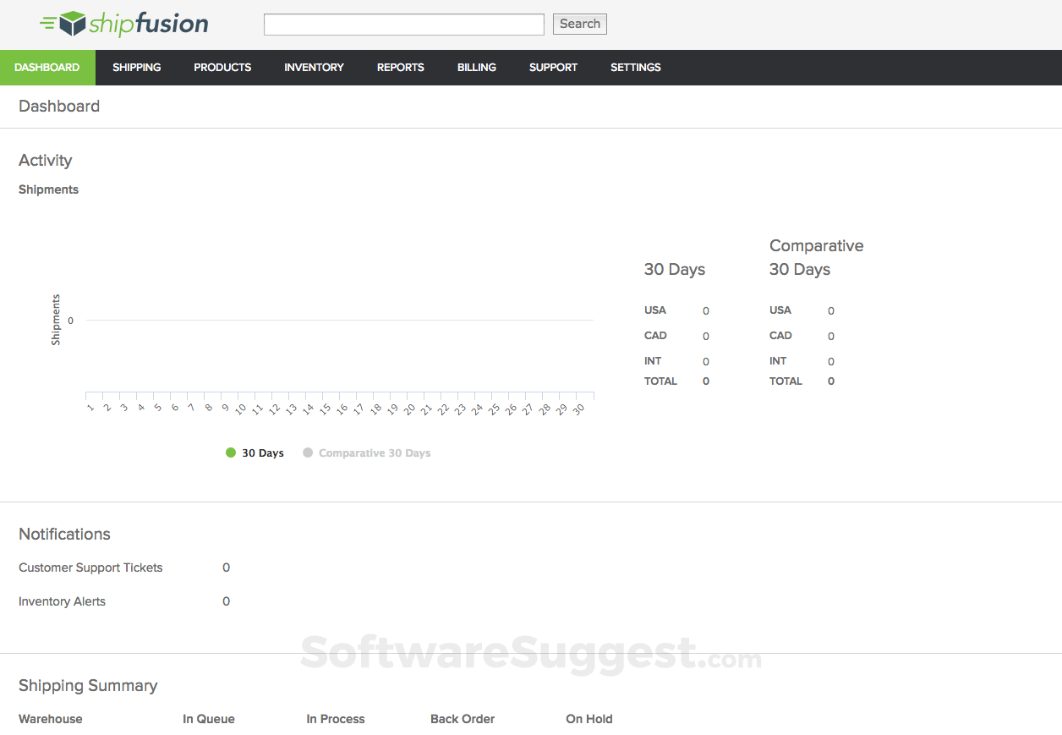Click the Dashboard page heading
The width and height of the screenshot is (1062, 735).
tap(58, 106)
